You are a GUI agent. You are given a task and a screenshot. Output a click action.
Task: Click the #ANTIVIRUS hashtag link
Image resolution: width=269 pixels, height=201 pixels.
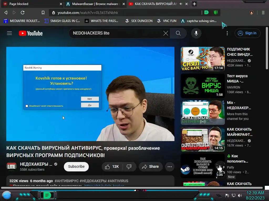pyautogui.click(x=118, y=181)
